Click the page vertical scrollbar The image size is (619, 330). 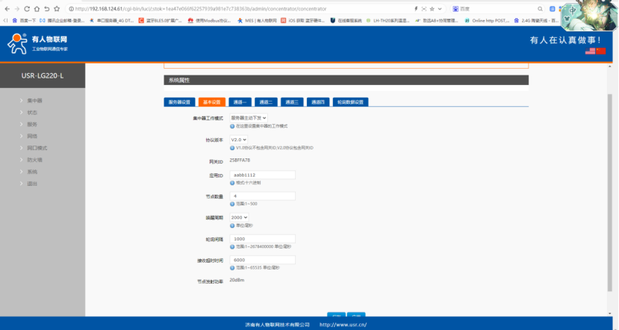[x=611, y=187]
